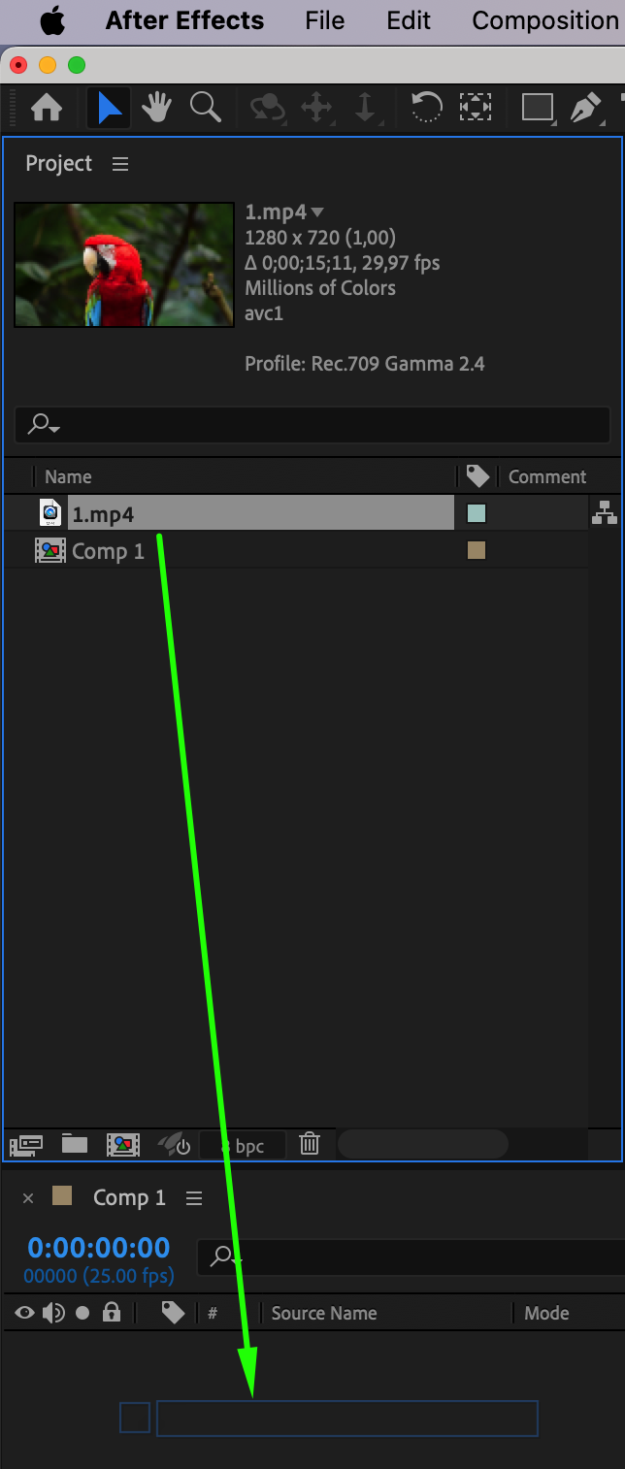Select the Hand tool

pyautogui.click(x=156, y=107)
